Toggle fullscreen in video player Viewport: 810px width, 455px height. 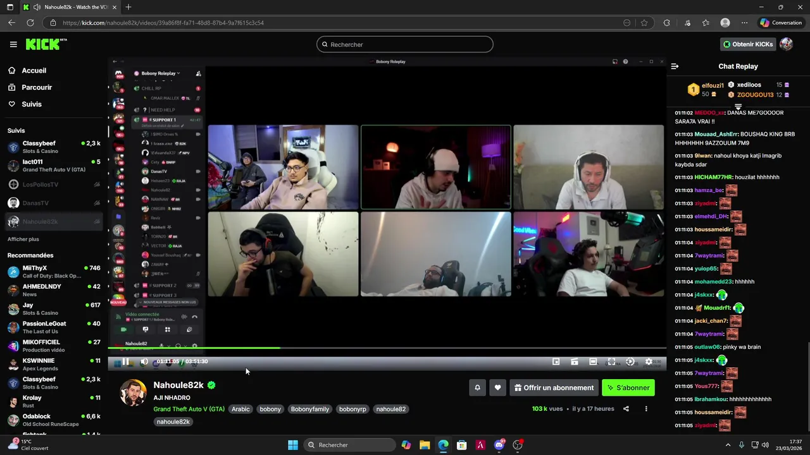pyautogui.click(x=611, y=361)
